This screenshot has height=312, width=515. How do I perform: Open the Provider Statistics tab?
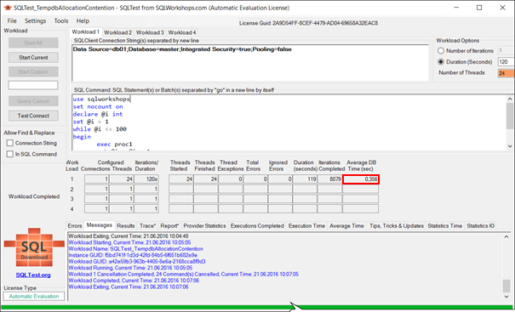tap(204, 226)
